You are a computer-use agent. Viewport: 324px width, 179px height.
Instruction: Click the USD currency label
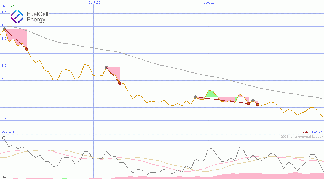click(x=4, y=6)
